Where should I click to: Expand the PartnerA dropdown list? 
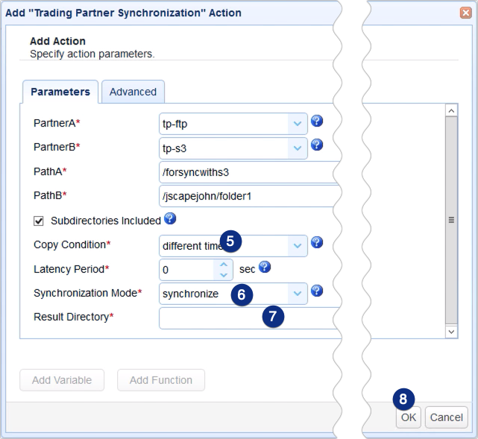(x=298, y=124)
